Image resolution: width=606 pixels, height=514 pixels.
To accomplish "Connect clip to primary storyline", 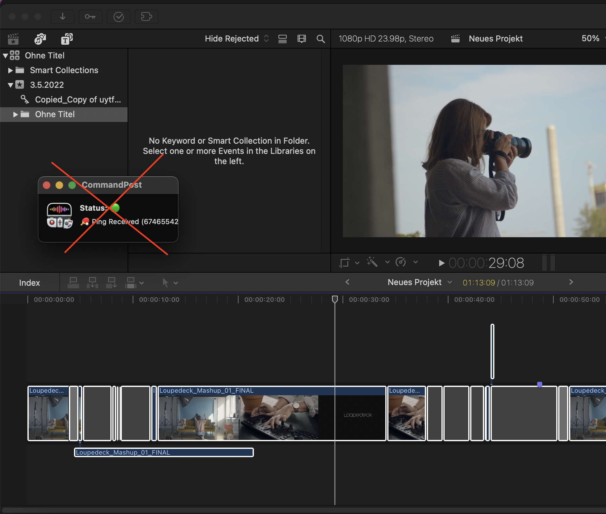I will pyautogui.click(x=73, y=283).
